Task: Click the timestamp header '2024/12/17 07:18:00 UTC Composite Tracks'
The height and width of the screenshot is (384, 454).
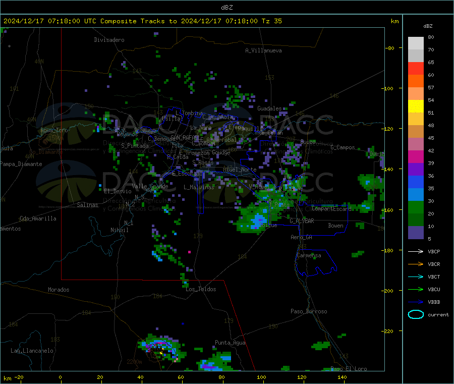Action: 84,21
